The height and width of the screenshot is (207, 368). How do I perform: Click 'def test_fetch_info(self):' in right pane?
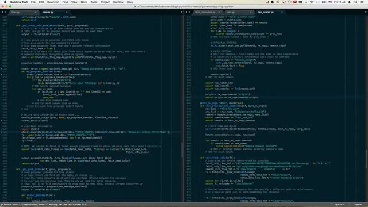[217, 158]
